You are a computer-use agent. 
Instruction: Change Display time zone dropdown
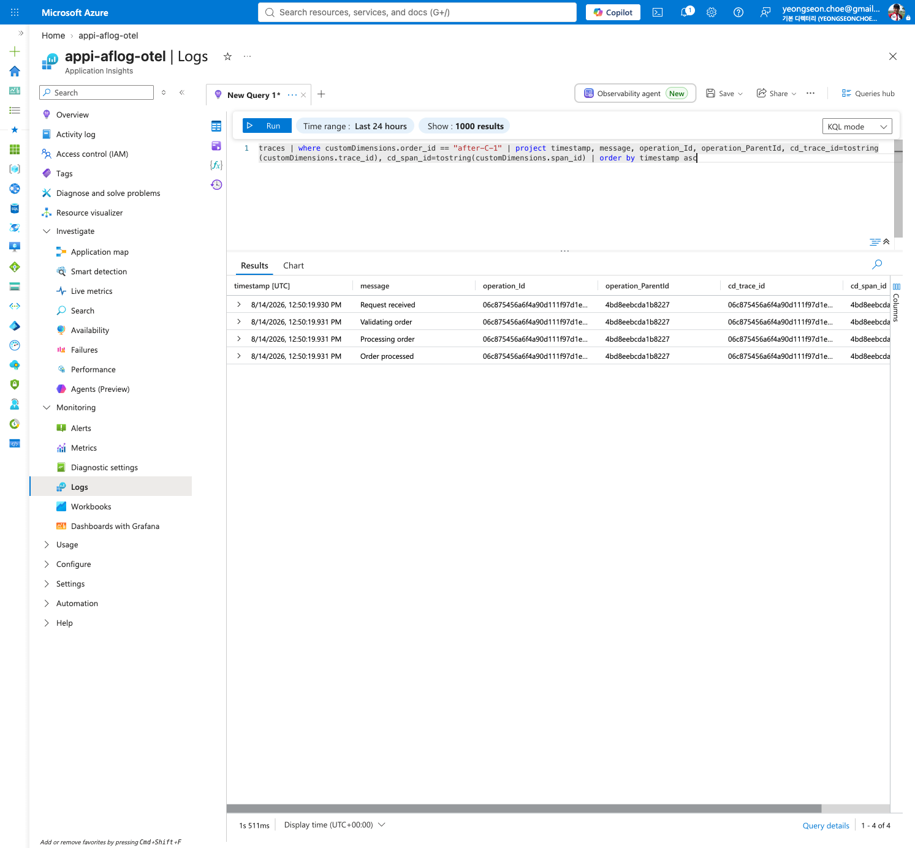click(x=335, y=825)
